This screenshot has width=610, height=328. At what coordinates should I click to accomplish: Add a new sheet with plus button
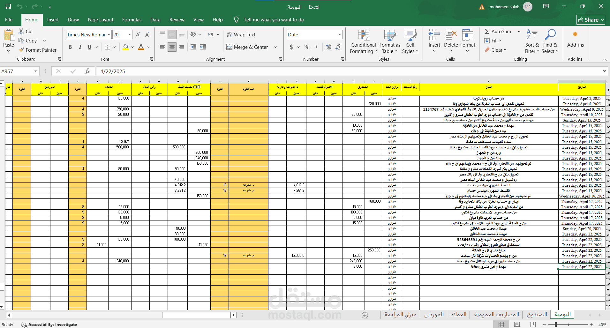pos(365,315)
